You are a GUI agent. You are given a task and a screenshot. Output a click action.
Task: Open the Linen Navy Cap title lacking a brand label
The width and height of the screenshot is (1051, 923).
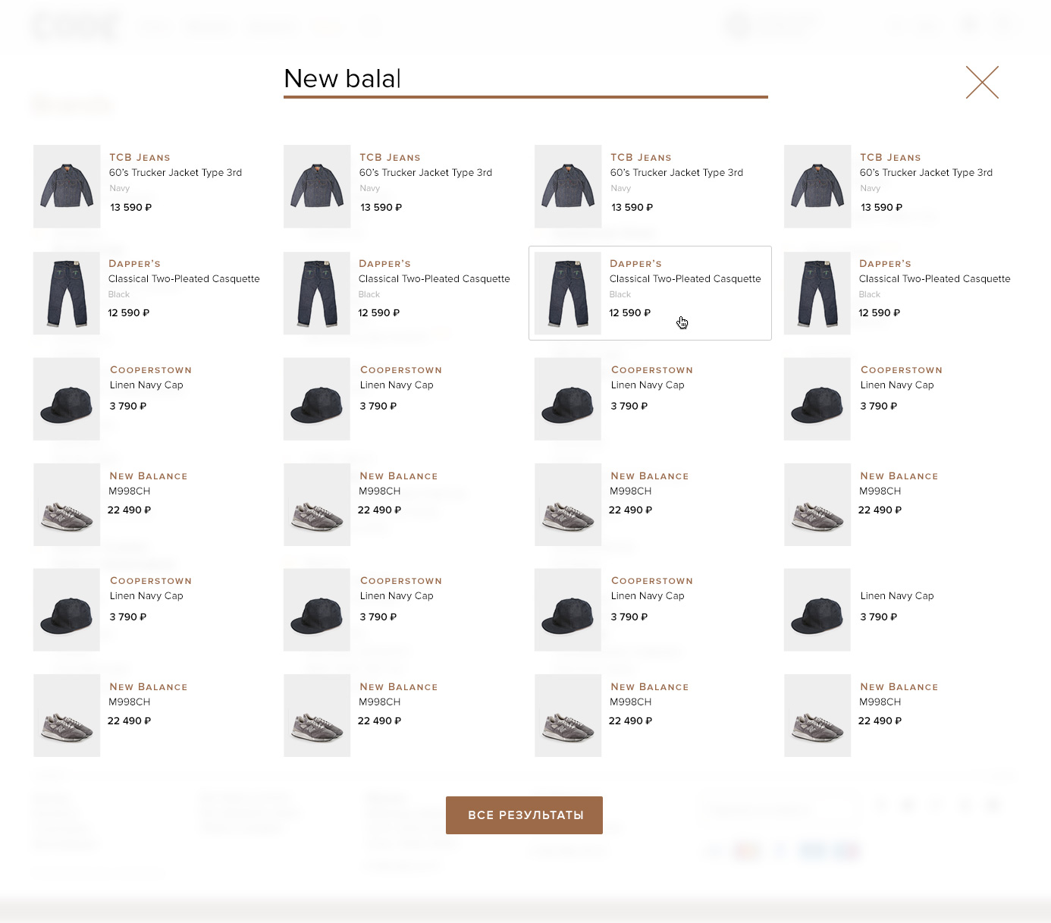pyautogui.click(x=897, y=596)
